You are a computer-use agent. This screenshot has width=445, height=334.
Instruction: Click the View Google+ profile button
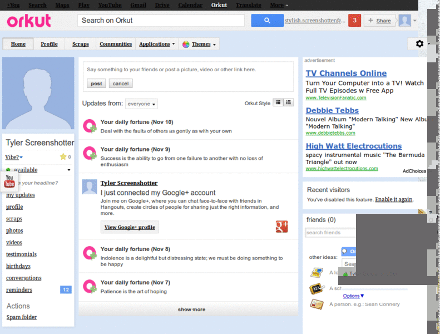pyautogui.click(x=130, y=227)
